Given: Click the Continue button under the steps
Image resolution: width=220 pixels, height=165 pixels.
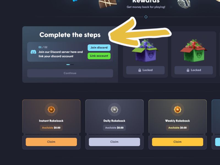Looking at the screenshot, I should (70, 73).
